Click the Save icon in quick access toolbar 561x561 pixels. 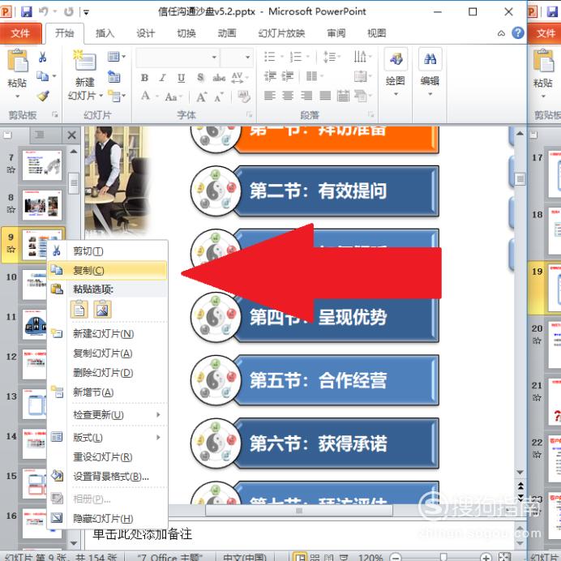(27, 12)
